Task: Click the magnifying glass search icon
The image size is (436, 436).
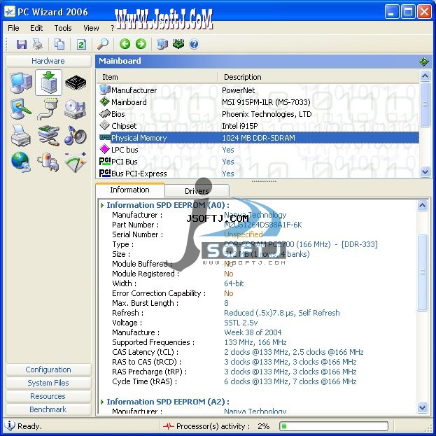Action: point(103,44)
